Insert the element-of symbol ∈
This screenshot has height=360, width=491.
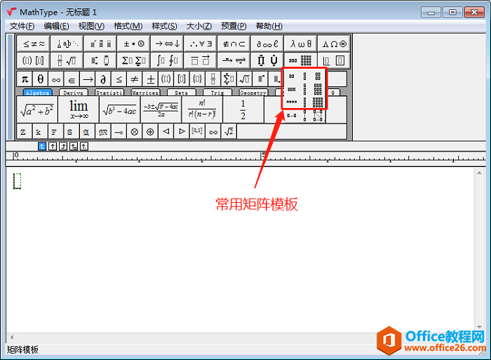[x=72, y=79]
